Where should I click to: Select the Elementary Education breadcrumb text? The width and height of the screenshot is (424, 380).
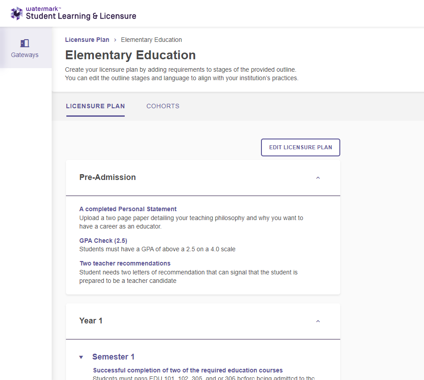pyautogui.click(x=151, y=40)
